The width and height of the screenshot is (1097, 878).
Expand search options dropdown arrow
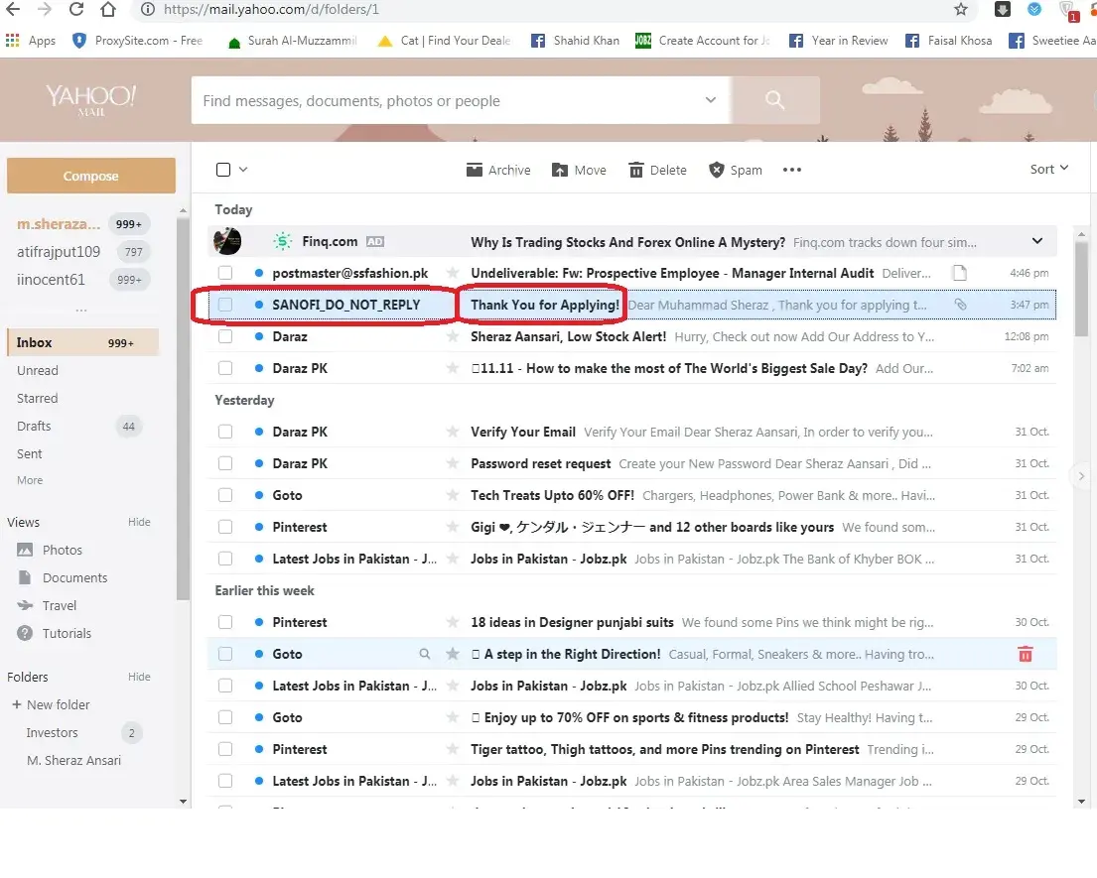coord(710,100)
